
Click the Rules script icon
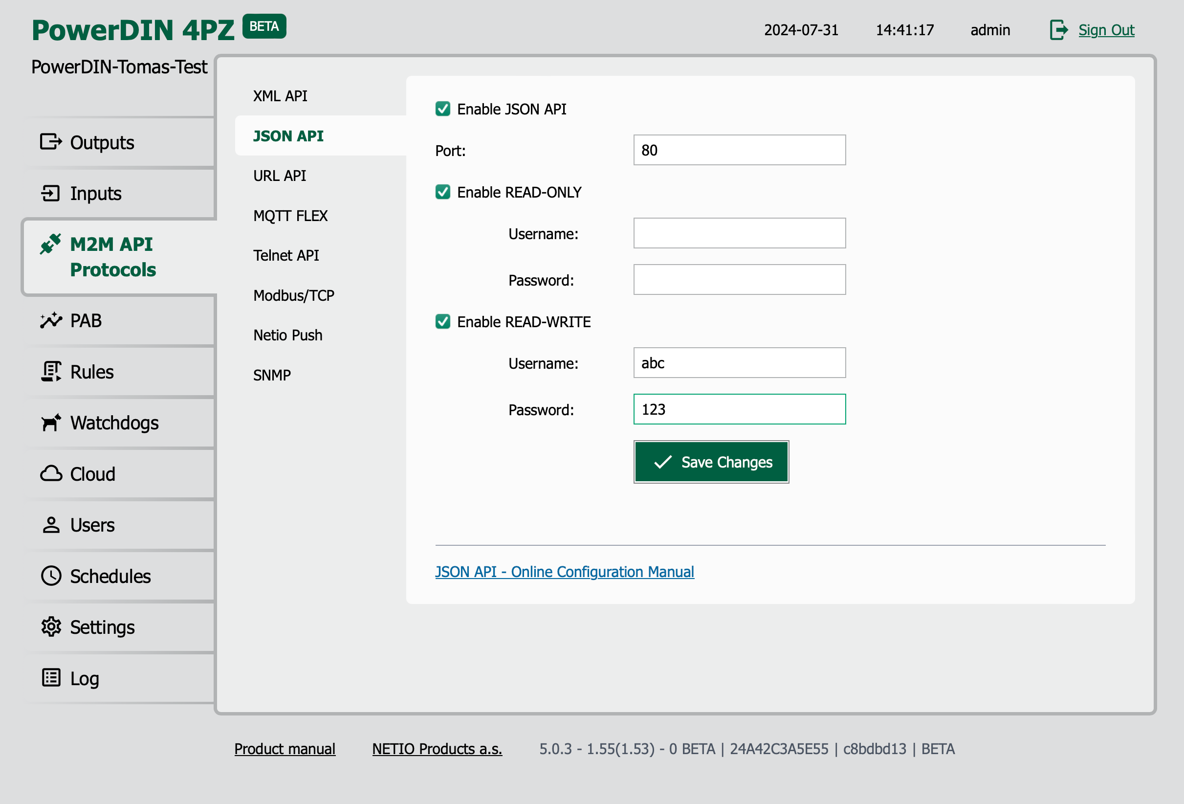pyautogui.click(x=51, y=372)
